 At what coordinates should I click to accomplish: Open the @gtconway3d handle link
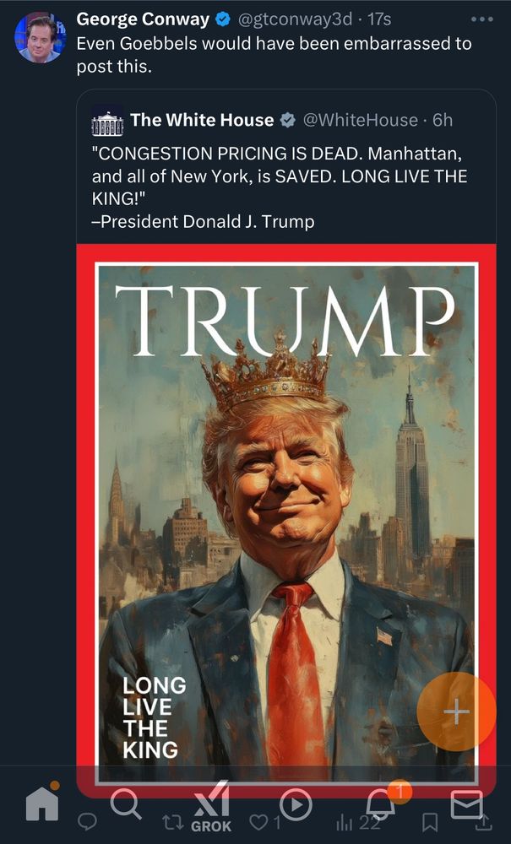pyautogui.click(x=295, y=19)
